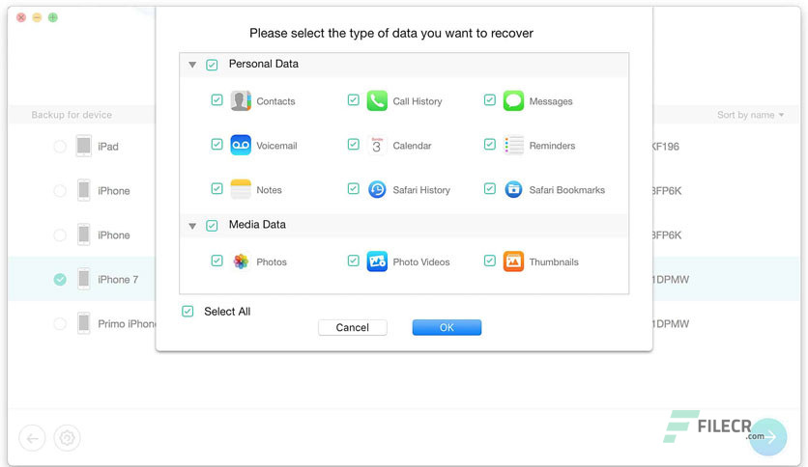Image resolution: width=808 pixels, height=467 pixels.
Task: Click the orange Thumbnails icon
Action: tap(513, 261)
